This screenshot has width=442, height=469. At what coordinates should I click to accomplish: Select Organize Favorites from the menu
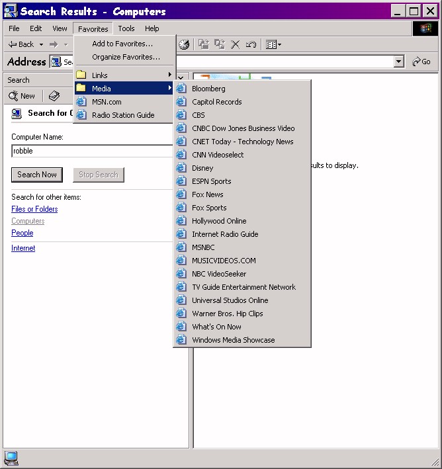pos(126,57)
